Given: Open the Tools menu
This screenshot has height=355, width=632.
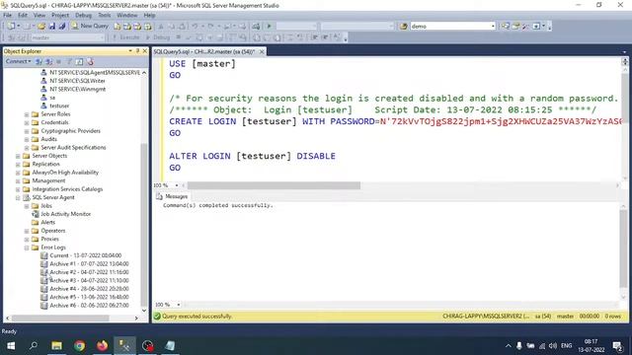Looking at the screenshot, I should tap(105, 16).
